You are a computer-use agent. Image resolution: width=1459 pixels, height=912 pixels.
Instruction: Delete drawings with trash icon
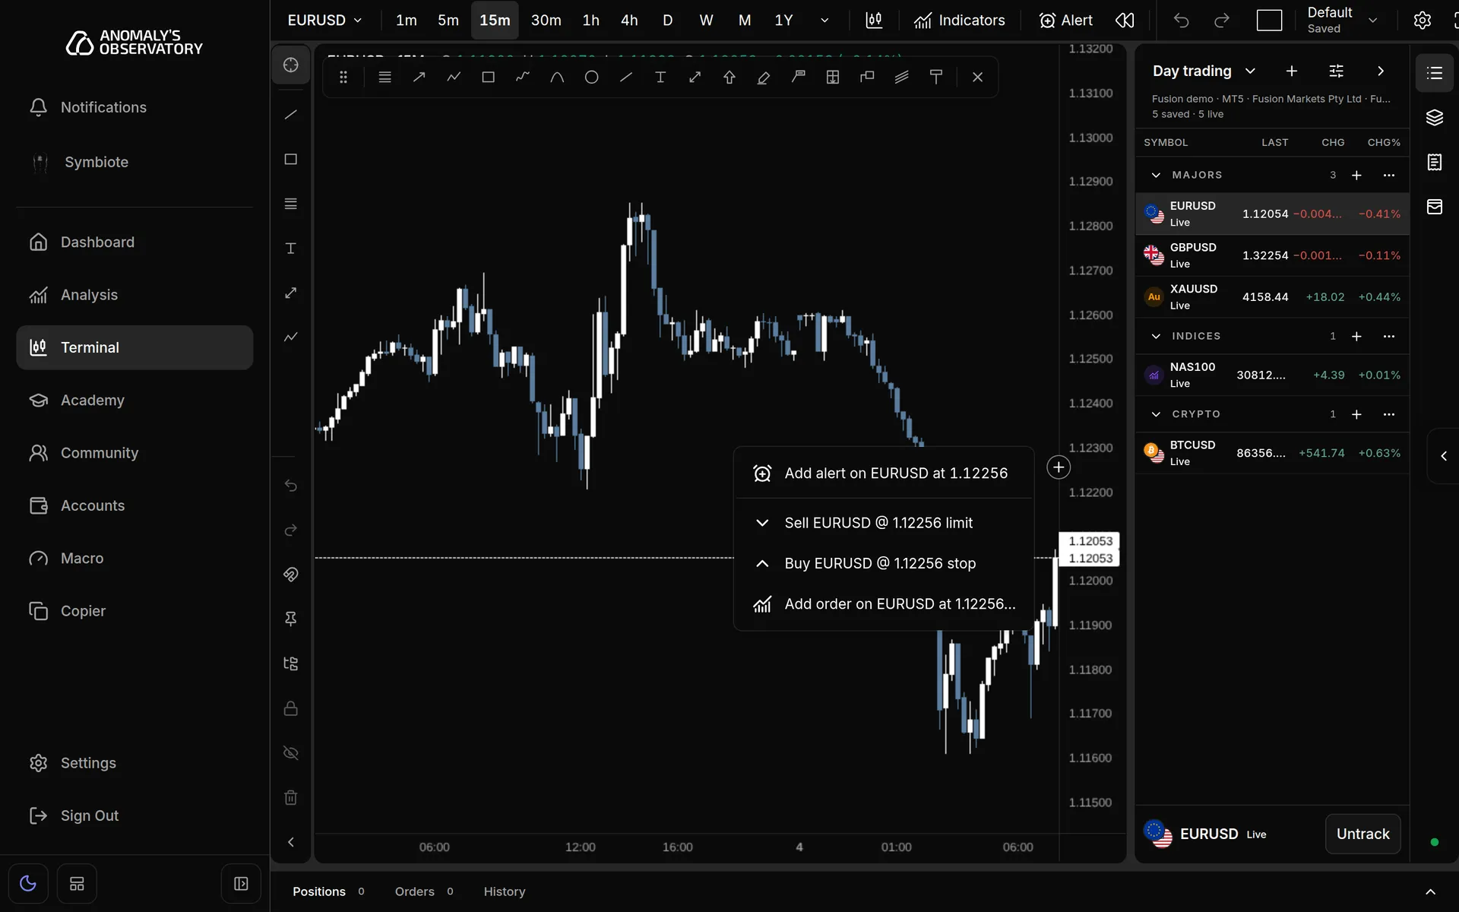(x=290, y=797)
